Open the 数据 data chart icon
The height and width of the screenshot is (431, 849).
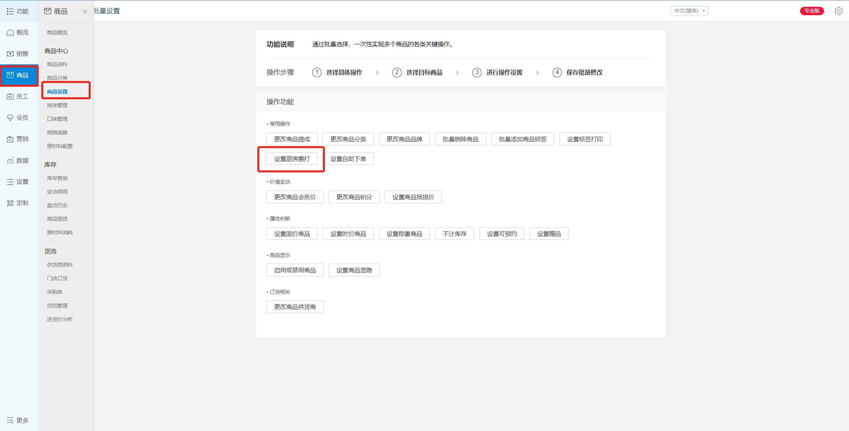(11, 161)
